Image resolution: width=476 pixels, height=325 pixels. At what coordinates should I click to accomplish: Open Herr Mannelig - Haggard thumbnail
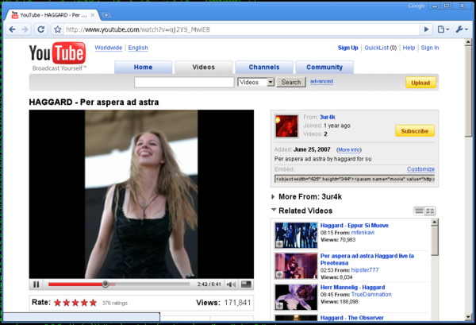[296, 297]
